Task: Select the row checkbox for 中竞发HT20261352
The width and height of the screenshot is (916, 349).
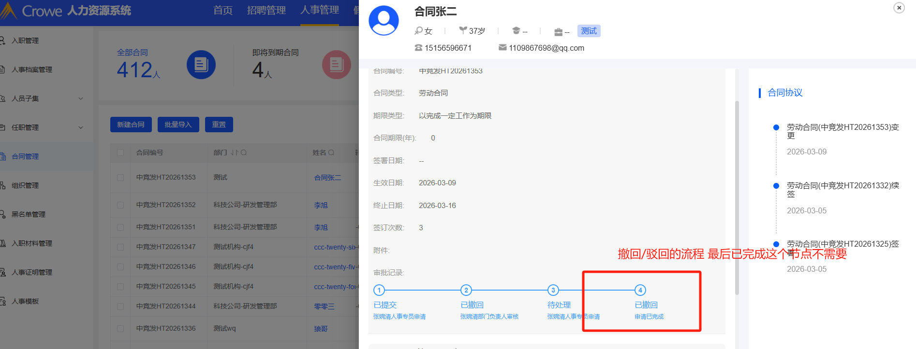Action: coord(120,205)
